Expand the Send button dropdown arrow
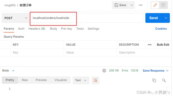The width and height of the screenshot is (173, 96). pos(166,18)
